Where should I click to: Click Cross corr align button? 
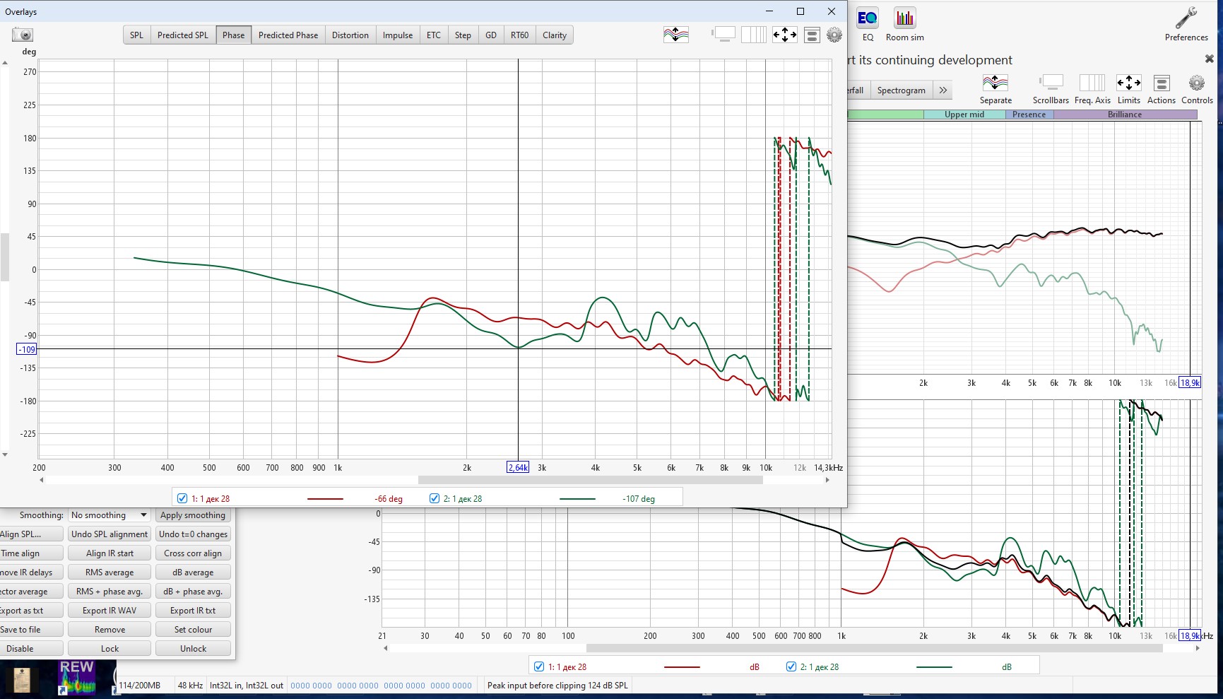[x=193, y=553]
